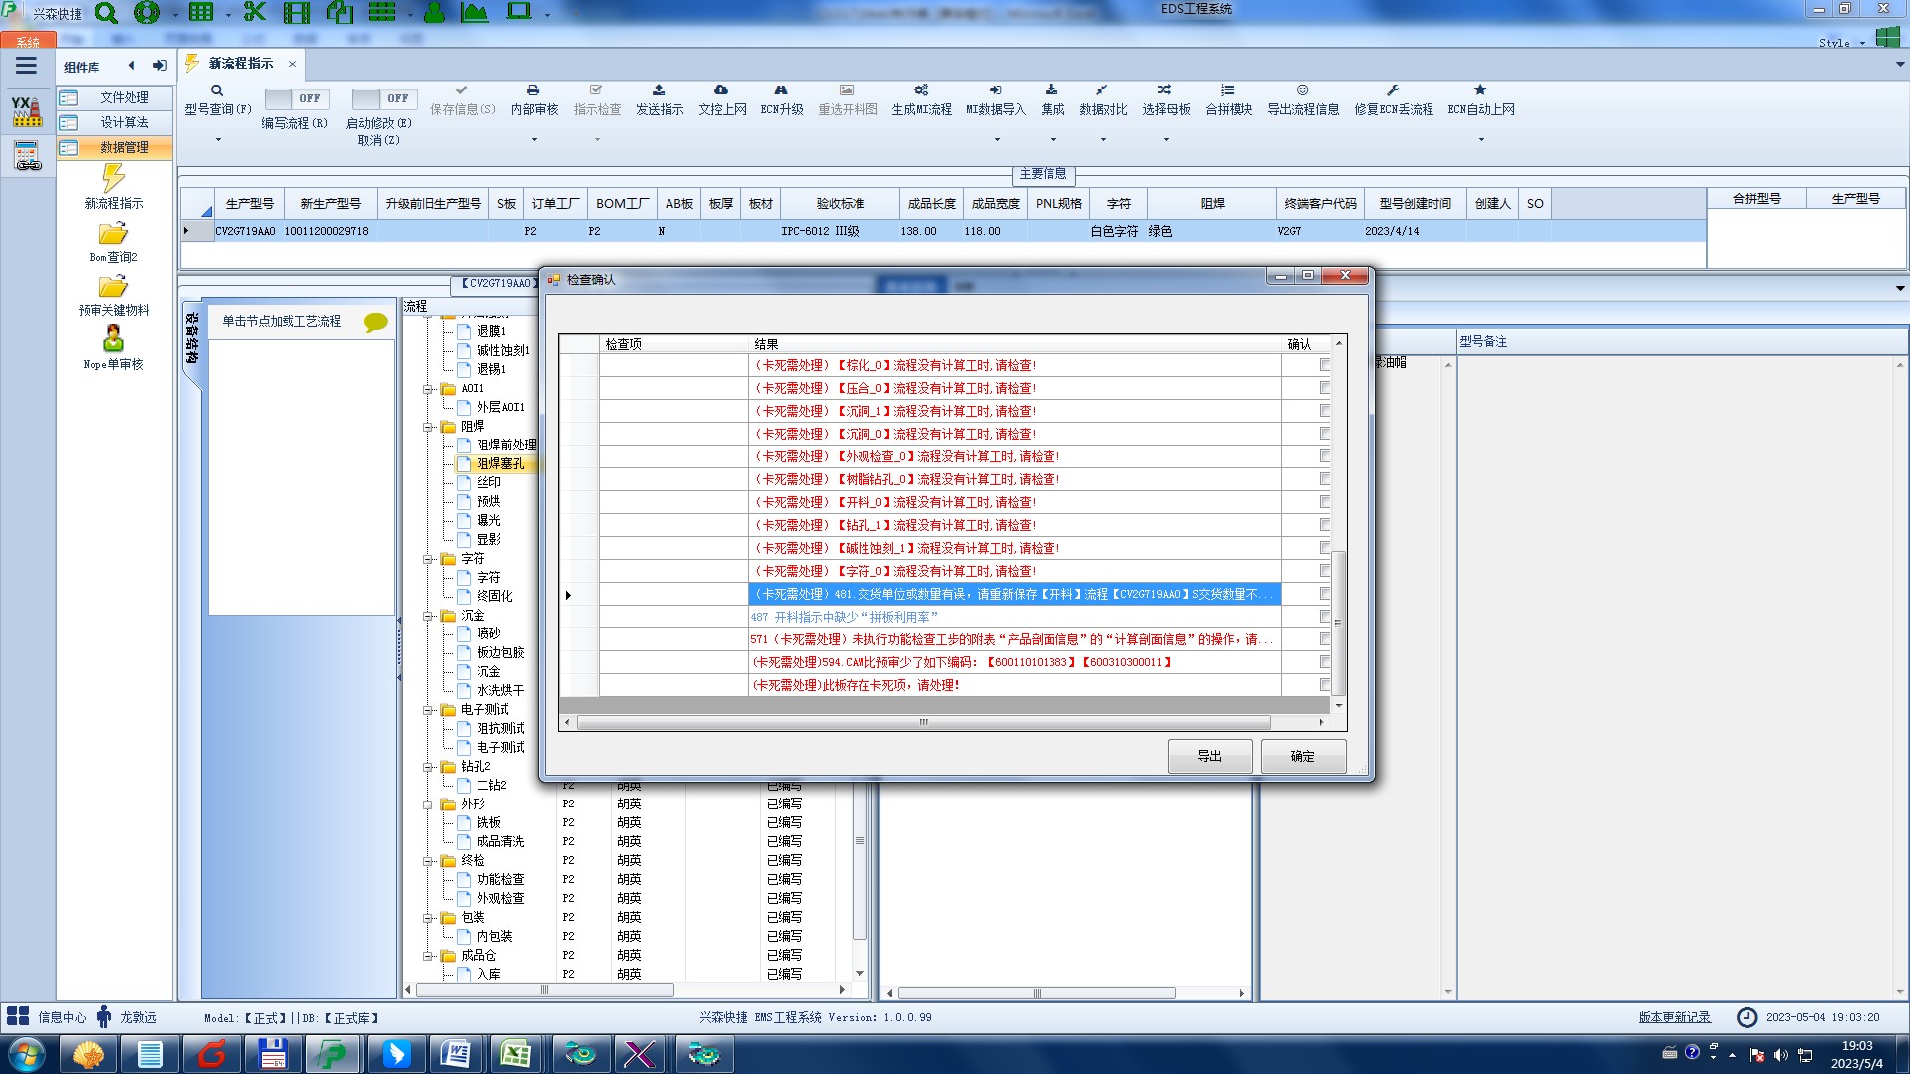Click the 数据对比 icon
1910x1074 pixels.
(x=1102, y=90)
